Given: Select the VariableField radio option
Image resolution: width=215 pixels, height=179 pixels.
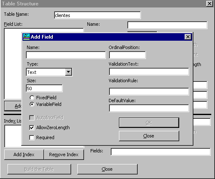Looking at the screenshot, I should tap(32, 104).
